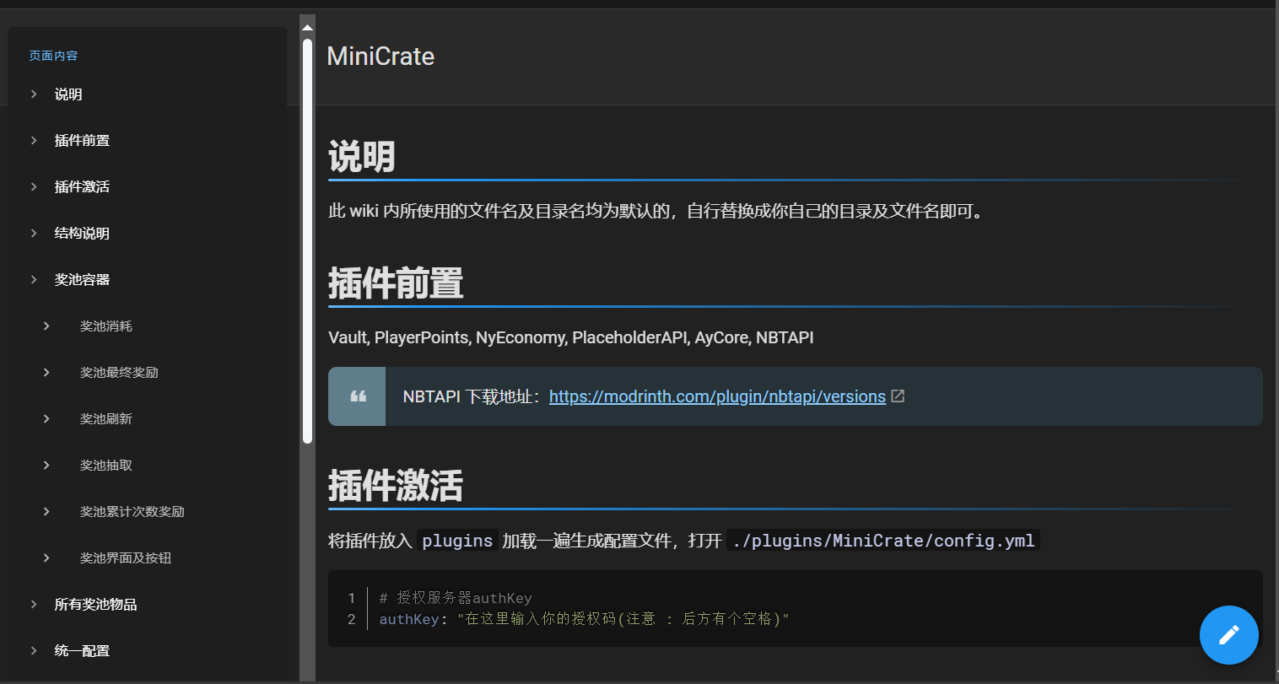This screenshot has height=684, width=1279.
Task: Click the 授权服务器authKey comment line
Action: coord(456,598)
